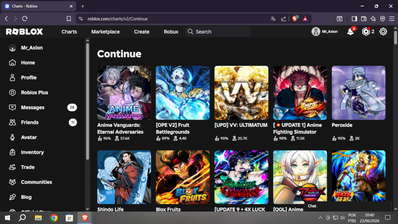Click the Communities sidebar icon
This screenshot has height=224, width=398.
click(x=12, y=182)
